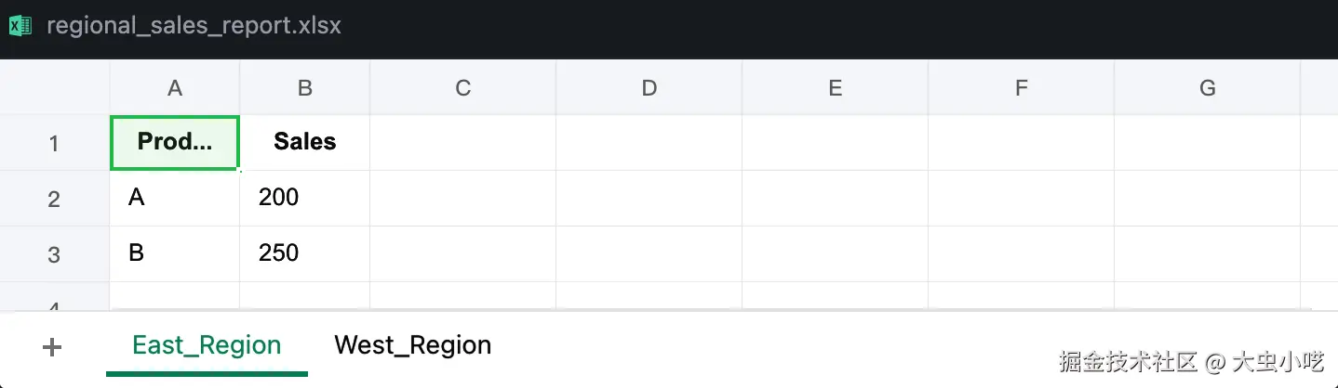Click the cell containing 250

point(304,253)
